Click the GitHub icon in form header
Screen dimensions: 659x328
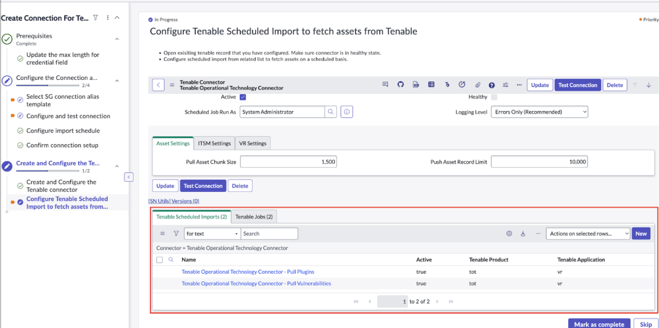(400, 84)
